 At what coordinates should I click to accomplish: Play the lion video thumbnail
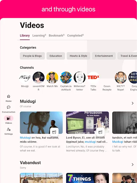41,123
